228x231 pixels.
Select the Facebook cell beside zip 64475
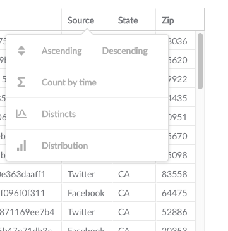pos(87,193)
